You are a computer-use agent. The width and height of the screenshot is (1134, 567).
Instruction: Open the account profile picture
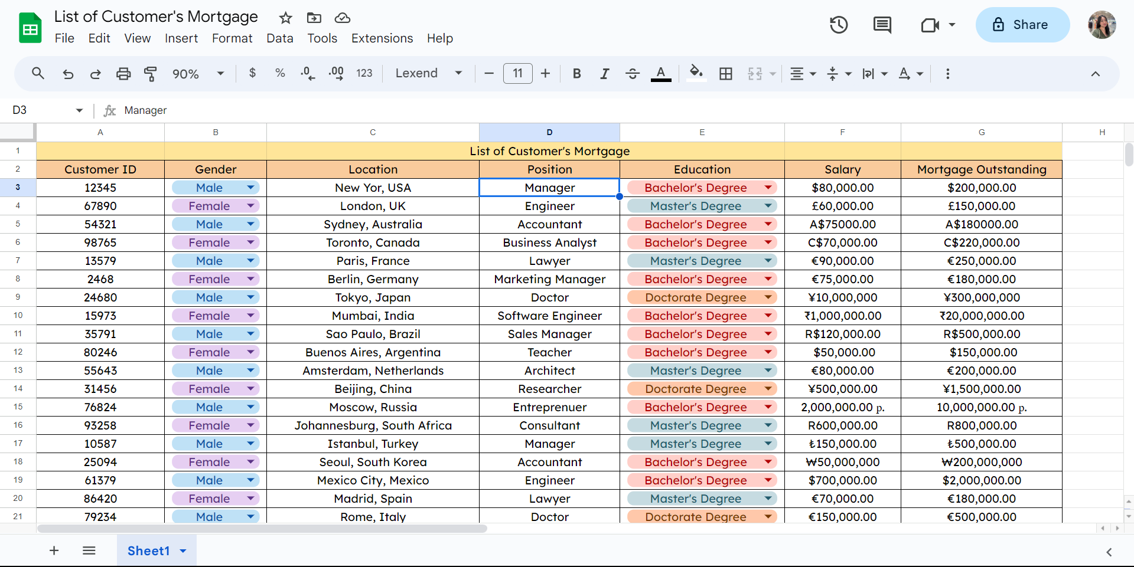coord(1102,25)
